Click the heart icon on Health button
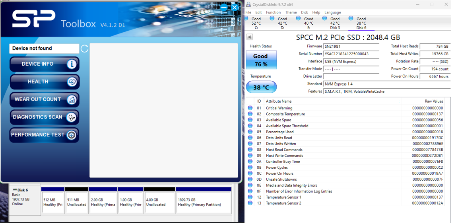454x224 pixels. tap(72, 82)
